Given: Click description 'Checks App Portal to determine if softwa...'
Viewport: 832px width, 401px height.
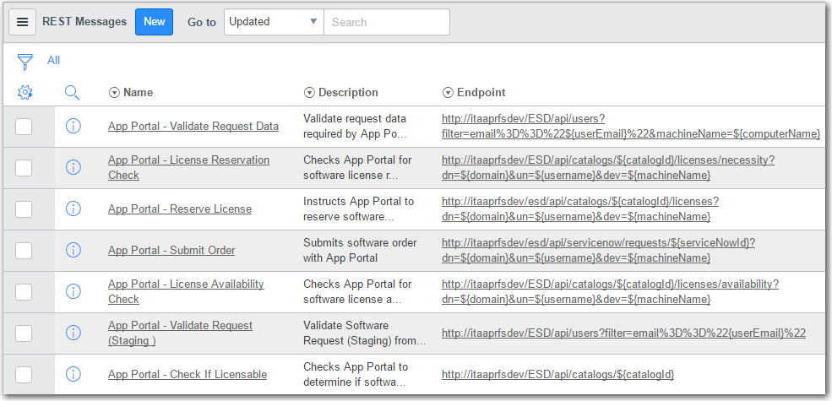Looking at the screenshot, I should (x=356, y=375).
